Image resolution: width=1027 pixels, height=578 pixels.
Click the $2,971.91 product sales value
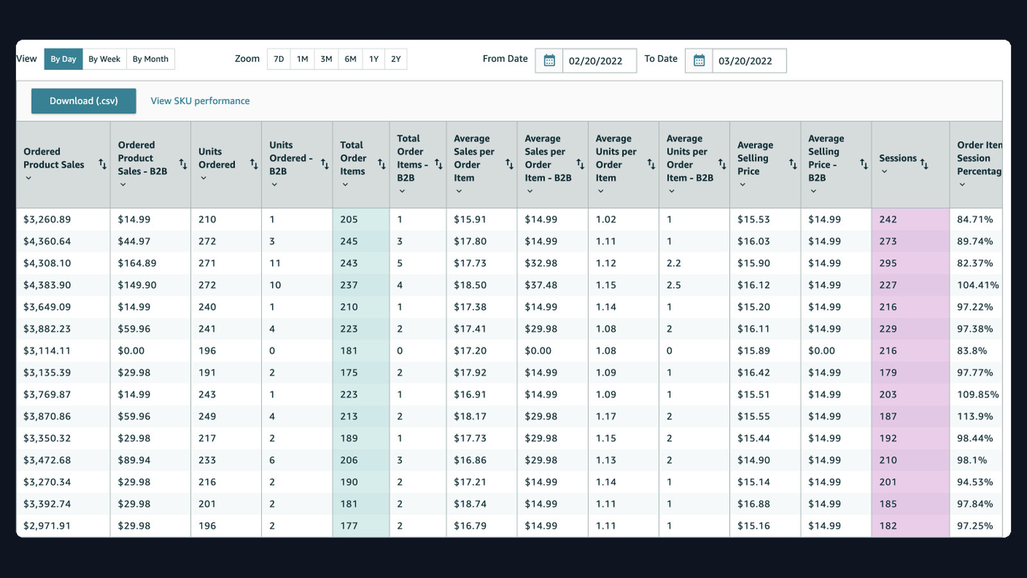click(47, 525)
